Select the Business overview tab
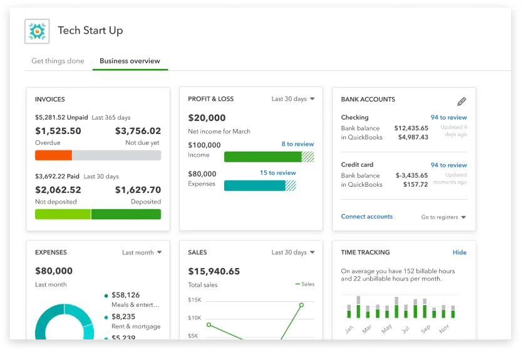The width and height of the screenshot is (521, 352). click(130, 61)
